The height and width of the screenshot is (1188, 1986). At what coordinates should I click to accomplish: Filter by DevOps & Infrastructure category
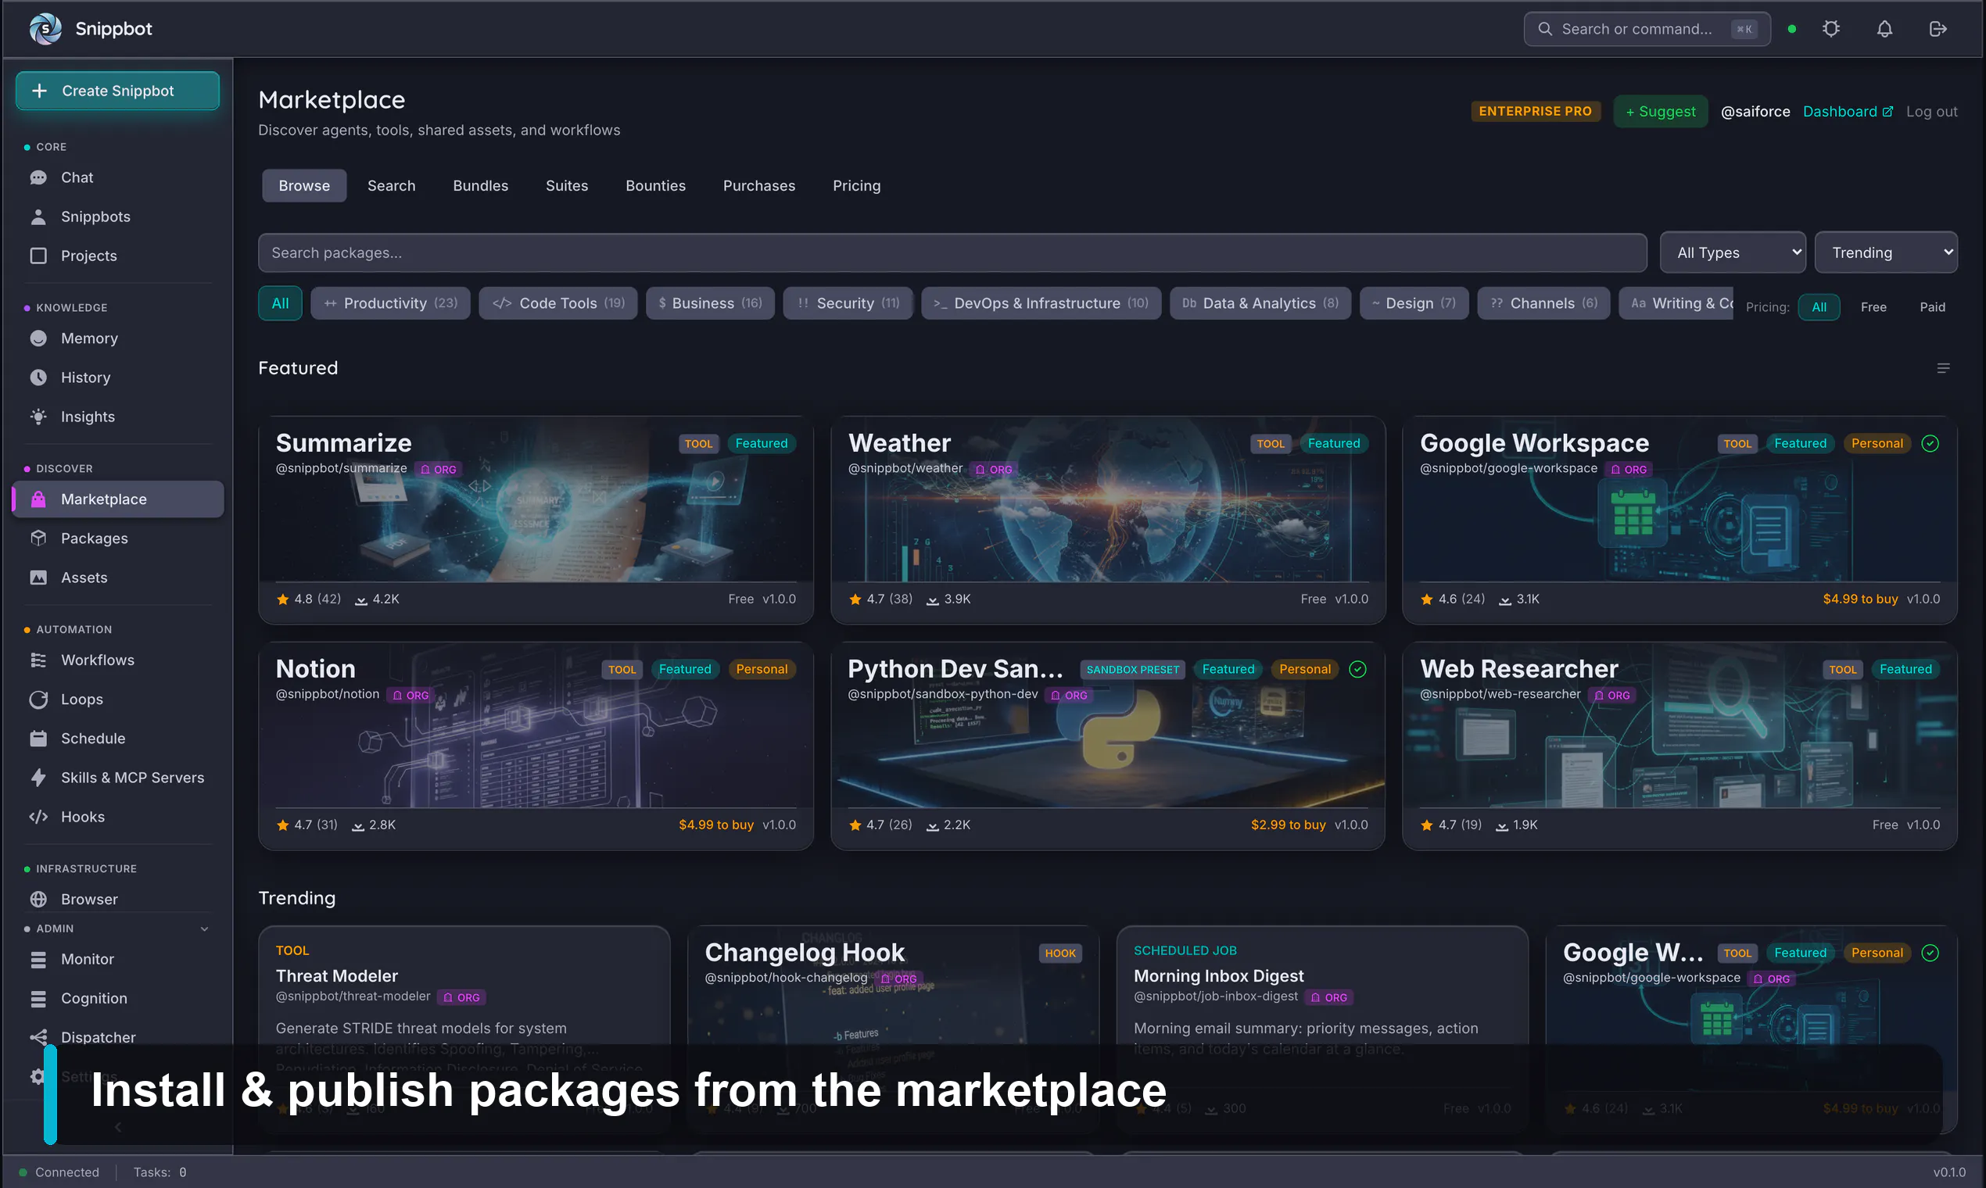click(1041, 303)
